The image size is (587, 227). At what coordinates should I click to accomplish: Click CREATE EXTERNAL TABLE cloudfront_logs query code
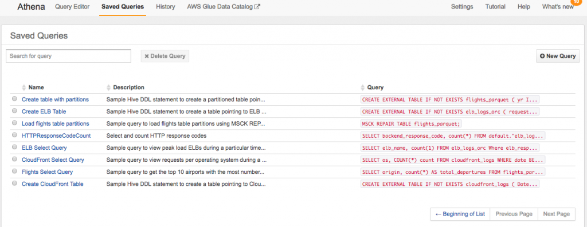pyautogui.click(x=449, y=184)
